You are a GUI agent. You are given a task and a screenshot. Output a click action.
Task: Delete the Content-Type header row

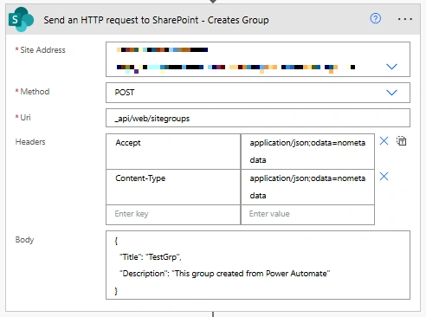pos(384,176)
